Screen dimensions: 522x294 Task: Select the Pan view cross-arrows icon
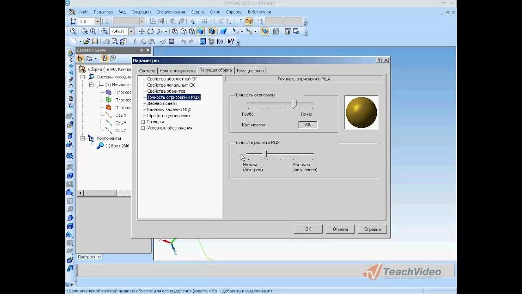pyautogui.click(x=142, y=31)
